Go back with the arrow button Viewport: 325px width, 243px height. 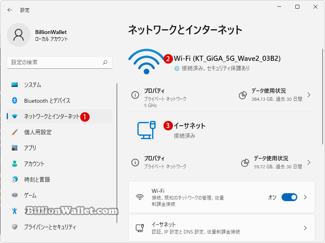coord(10,10)
